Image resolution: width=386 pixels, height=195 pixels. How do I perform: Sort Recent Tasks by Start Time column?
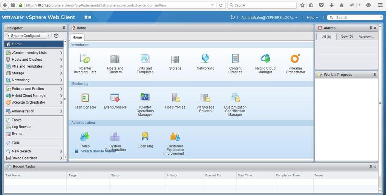click(x=256, y=175)
